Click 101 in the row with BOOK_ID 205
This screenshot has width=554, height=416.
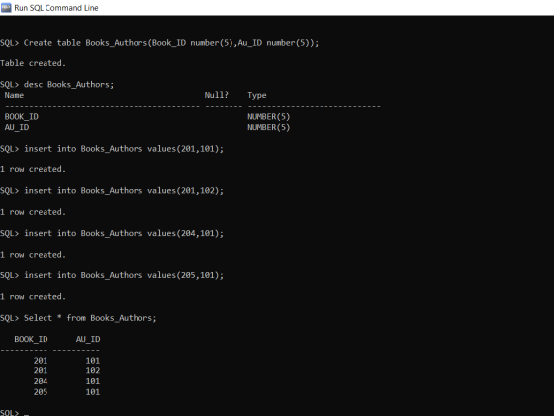93,392
